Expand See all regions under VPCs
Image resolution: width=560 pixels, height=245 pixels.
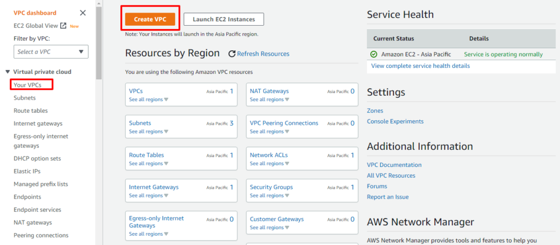149,100
